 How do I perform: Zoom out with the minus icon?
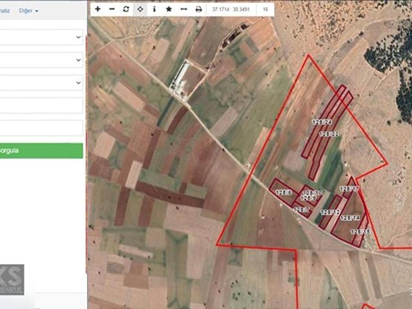(x=112, y=9)
